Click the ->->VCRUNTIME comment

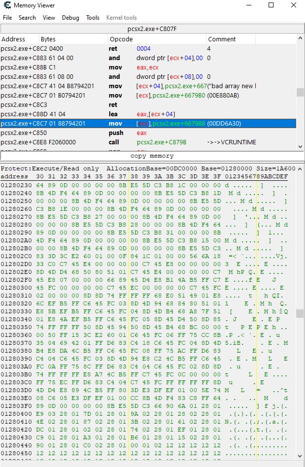(232, 142)
